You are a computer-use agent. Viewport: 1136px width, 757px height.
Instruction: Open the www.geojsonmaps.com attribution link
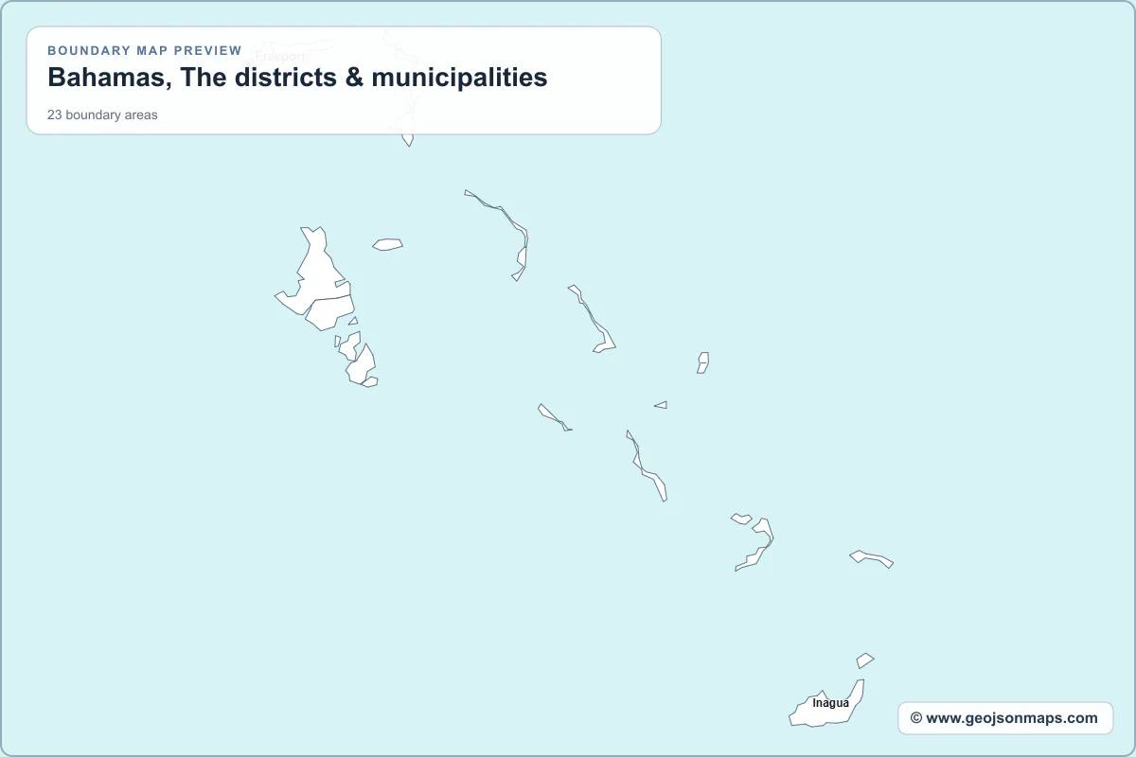pyautogui.click(x=1004, y=718)
